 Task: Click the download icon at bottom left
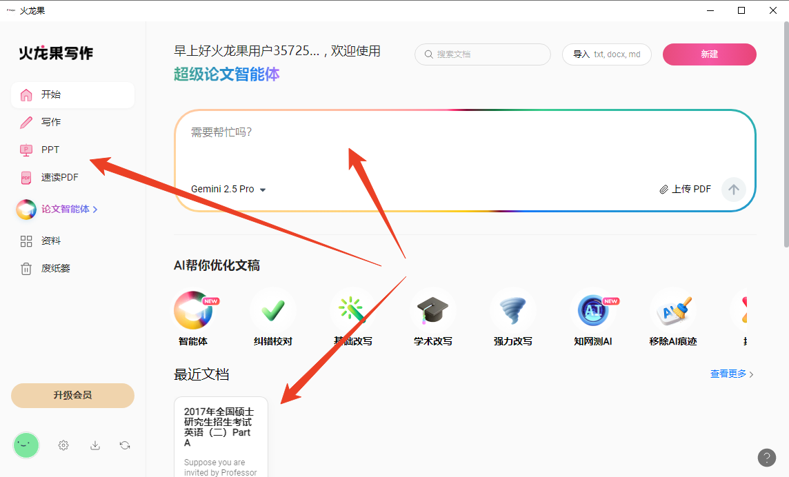95,445
